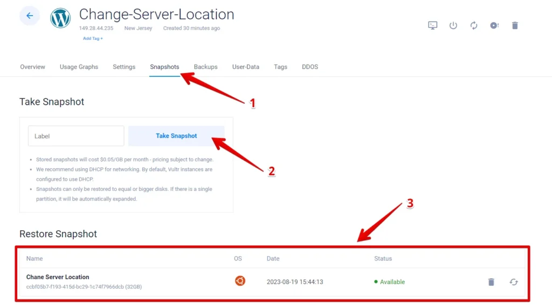Click the DHCP networking recommendation note
The height and width of the screenshot is (305, 552).
[x=125, y=174]
